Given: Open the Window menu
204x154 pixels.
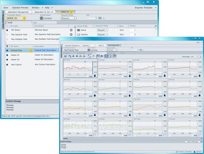Looking at the screenshot, I should [37, 8].
